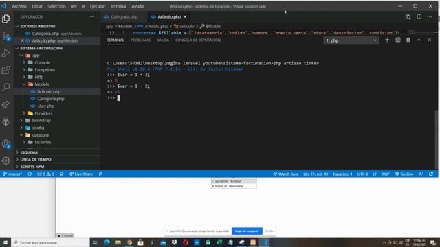Click Dejar de compartir button
The image size is (440, 247).
(x=247, y=231)
